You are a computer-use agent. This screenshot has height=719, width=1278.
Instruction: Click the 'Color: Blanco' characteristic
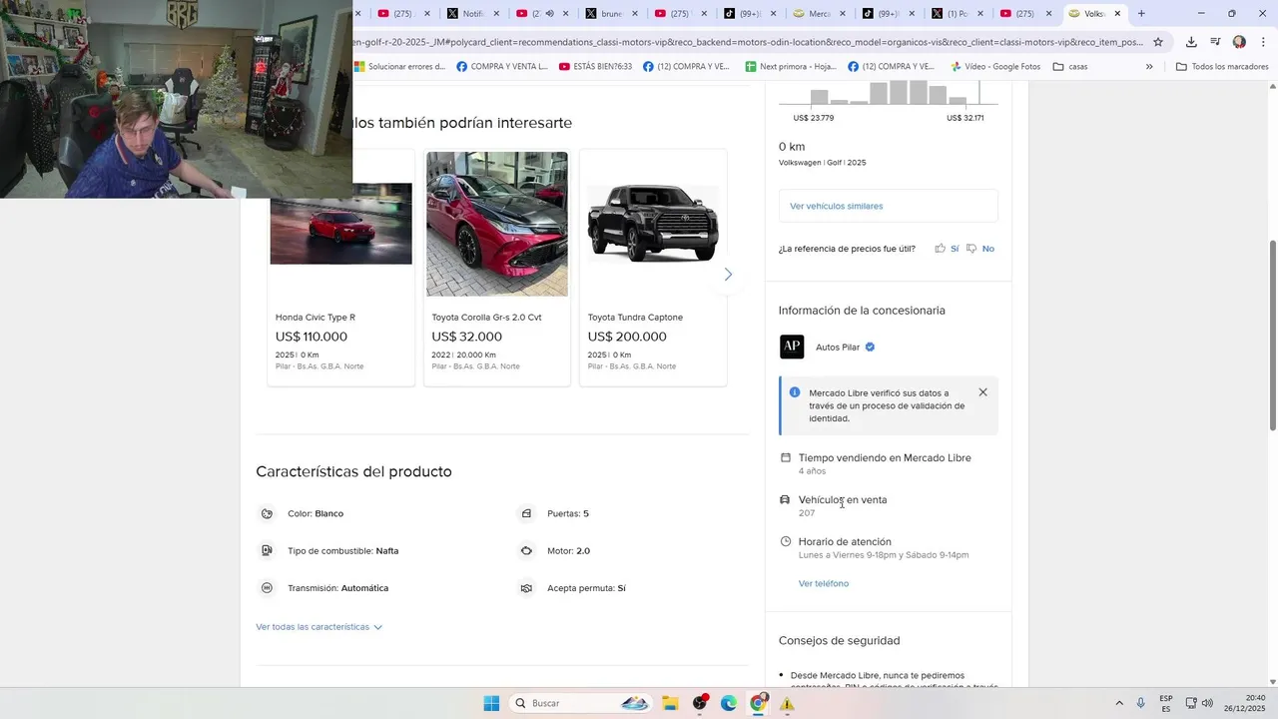(316, 513)
